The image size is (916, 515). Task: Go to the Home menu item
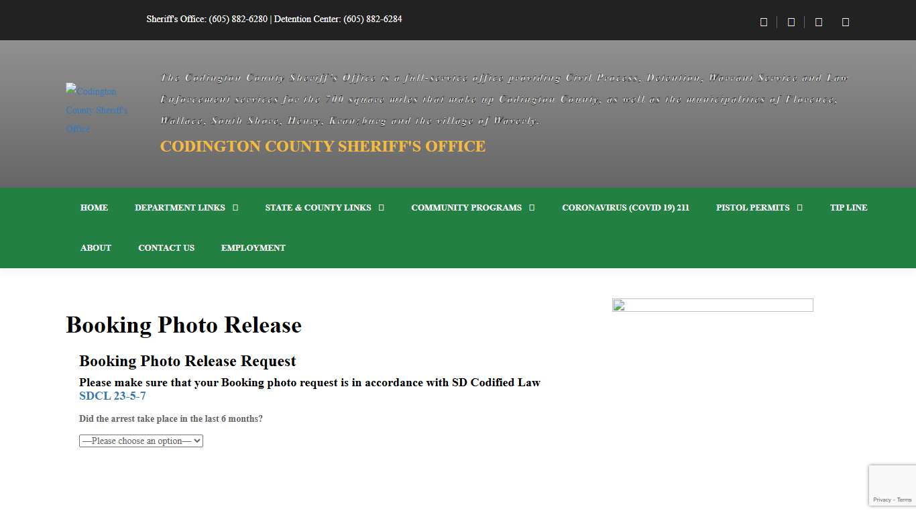coord(94,208)
